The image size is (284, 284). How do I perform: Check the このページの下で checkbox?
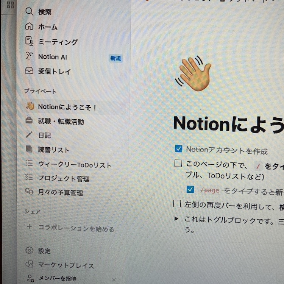178,163
